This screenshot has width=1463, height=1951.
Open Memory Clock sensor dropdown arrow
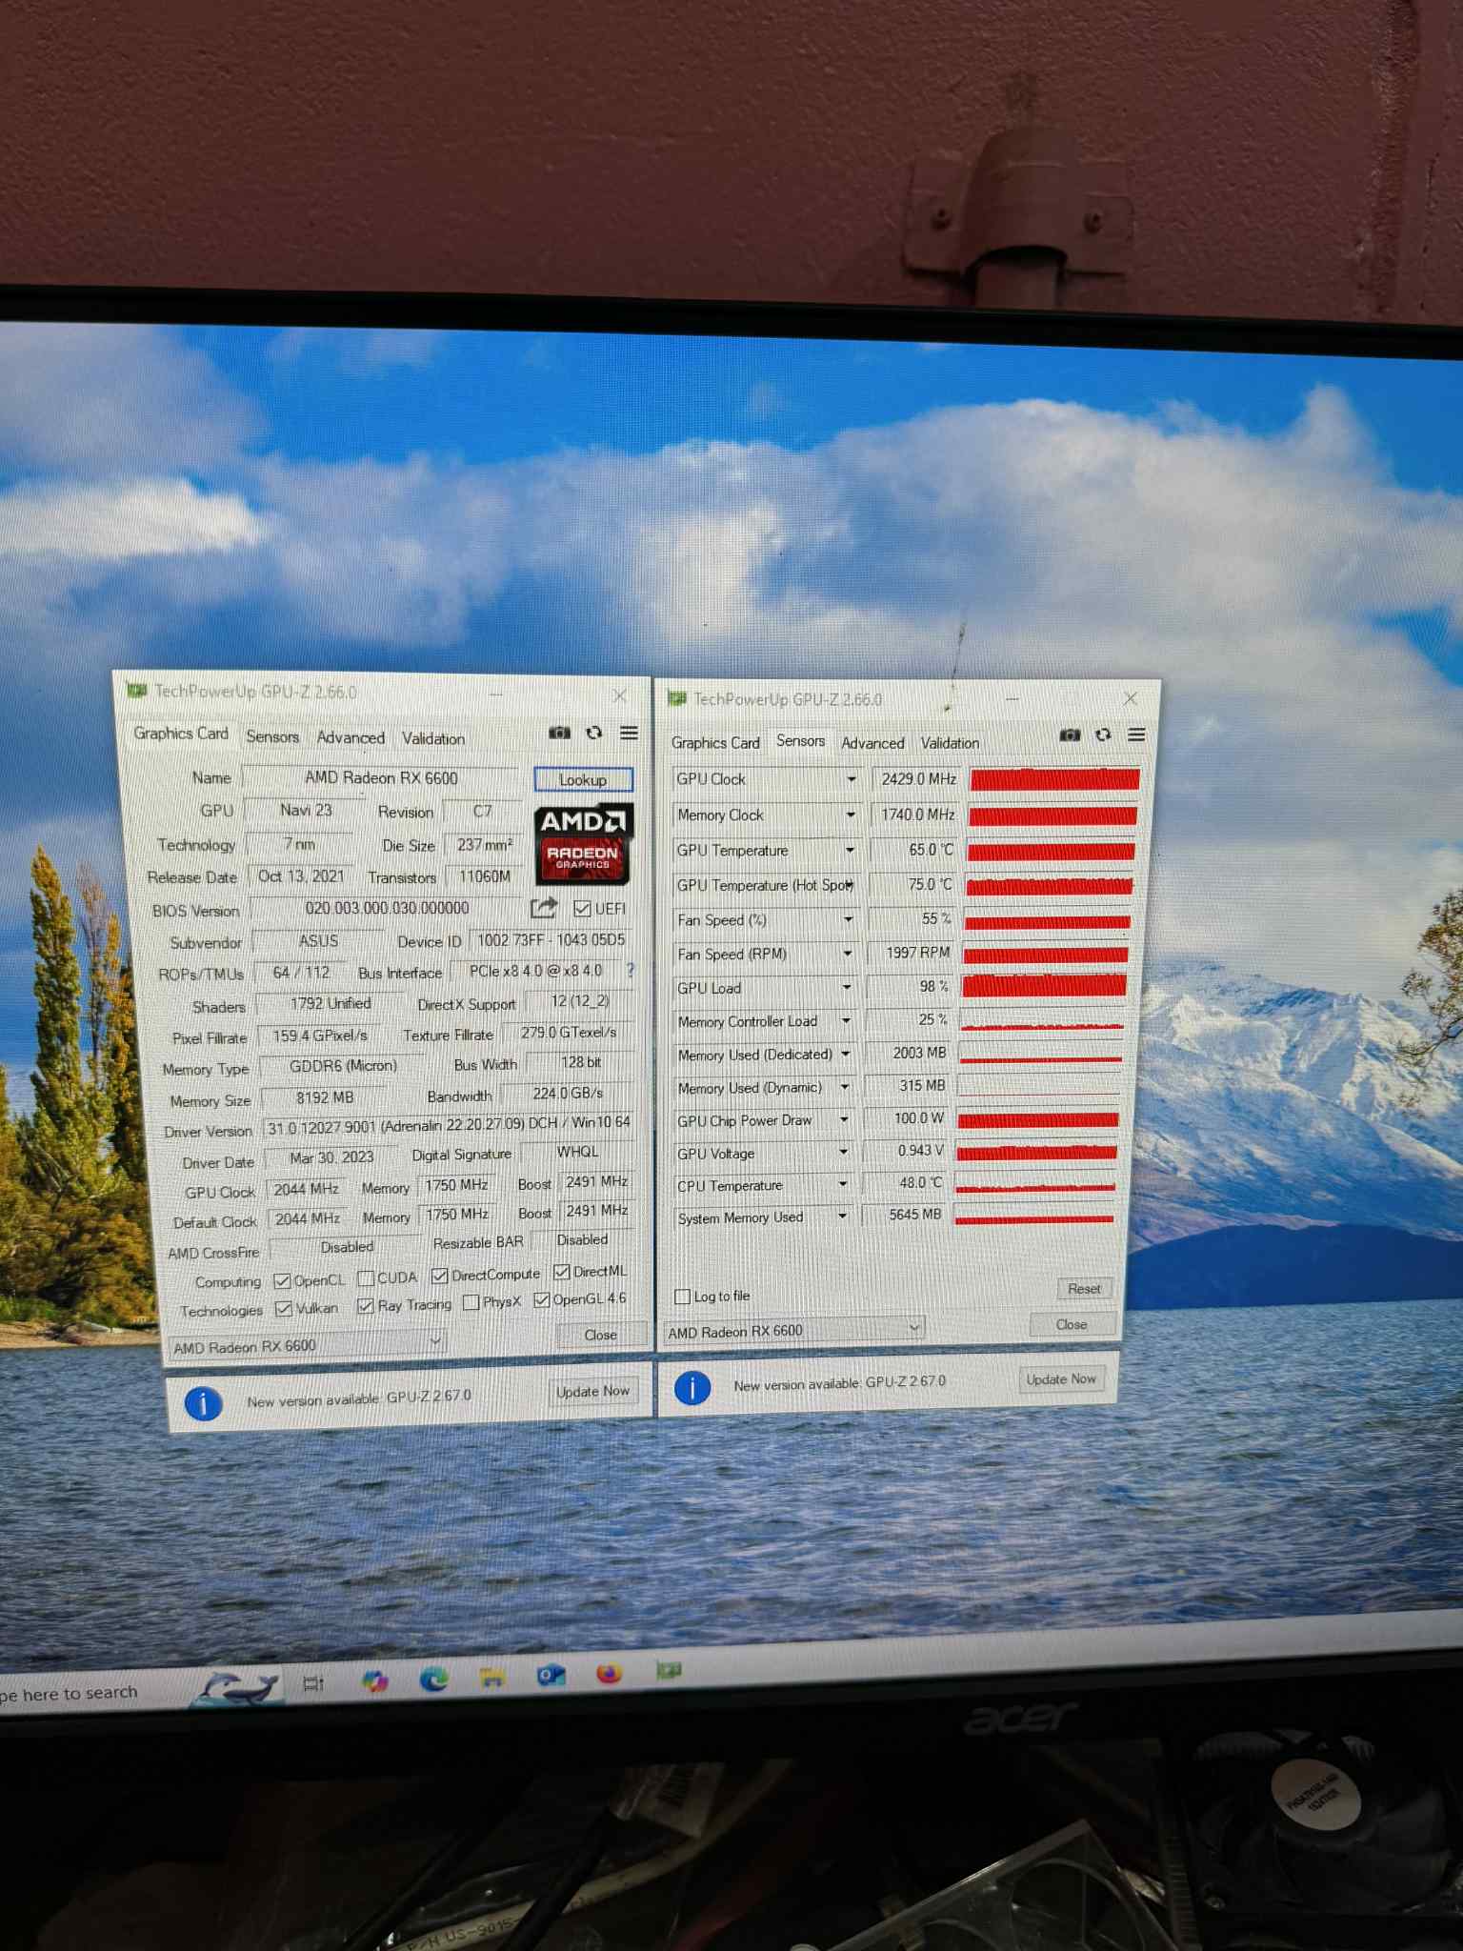851,815
